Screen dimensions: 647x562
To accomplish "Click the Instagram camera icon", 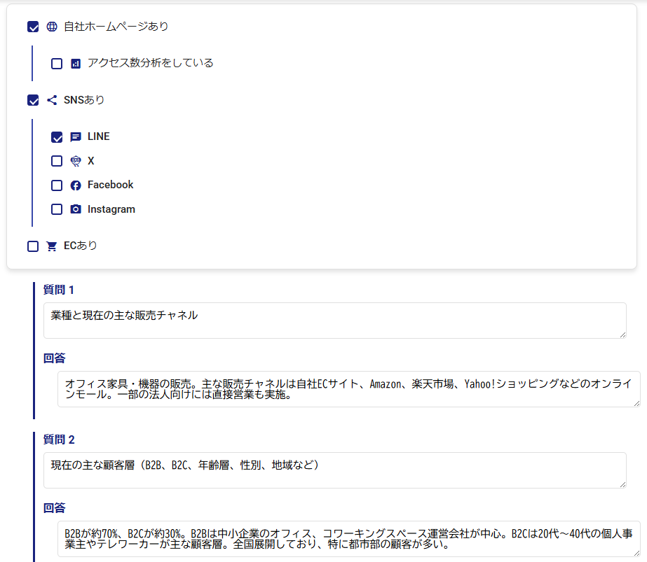I will tap(76, 209).
